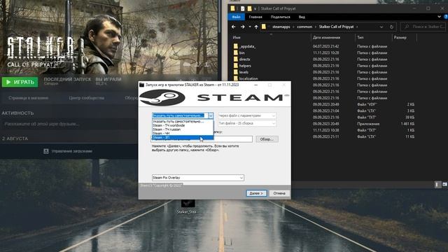The height and width of the screenshot is (252, 448).
Task: Open the quick access toolbar customize arrow
Action: (255, 9)
